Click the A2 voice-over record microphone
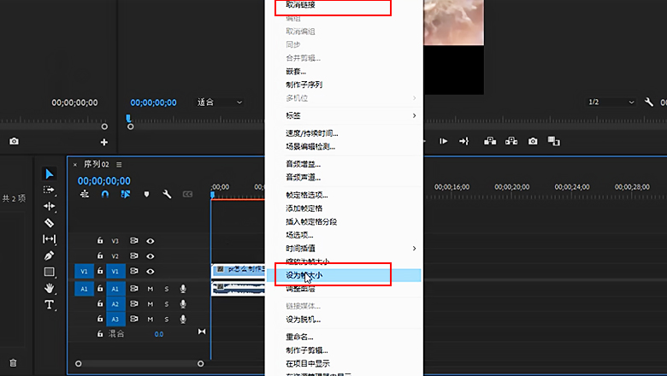 (x=183, y=303)
